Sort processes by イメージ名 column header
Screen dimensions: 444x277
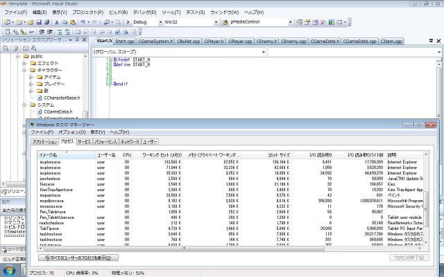click(49, 154)
